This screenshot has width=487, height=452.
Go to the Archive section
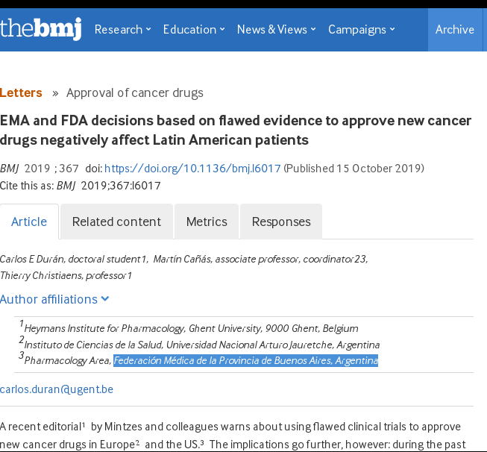point(455,30)
